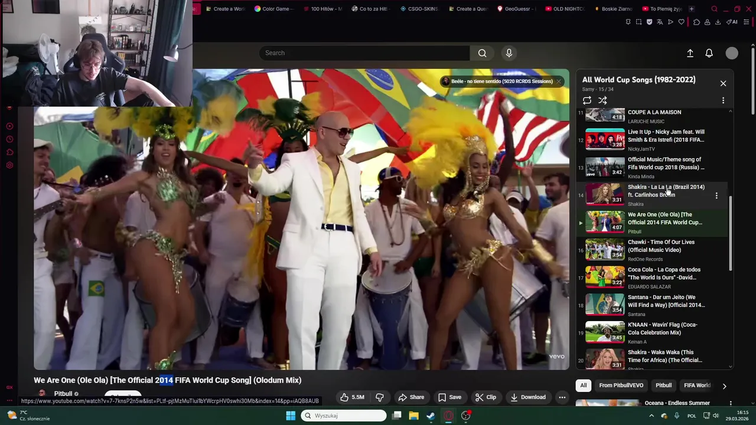Bookmark the page with the heart icon
The width and height of the screenshot is (756, 425).
[x=681, y=22]
